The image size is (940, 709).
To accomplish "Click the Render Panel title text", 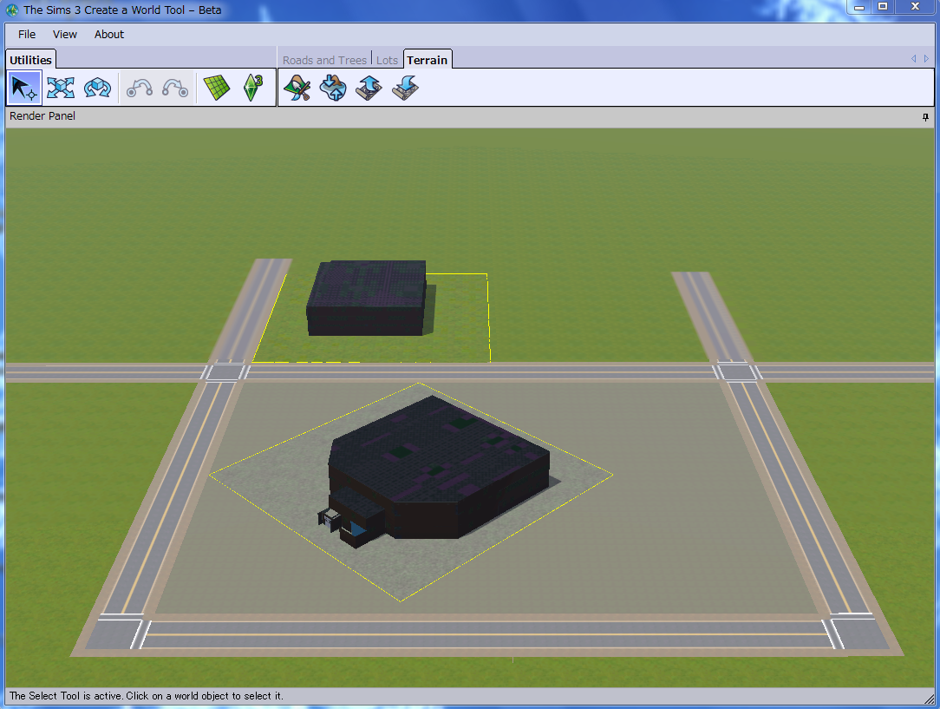I will coord(42,116).
